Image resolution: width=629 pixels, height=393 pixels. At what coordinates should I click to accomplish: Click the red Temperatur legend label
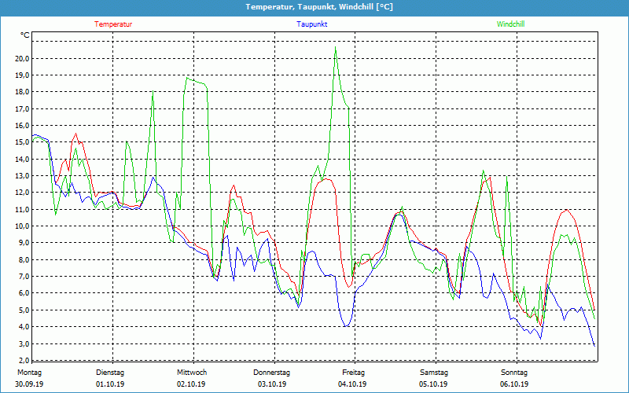113,24
